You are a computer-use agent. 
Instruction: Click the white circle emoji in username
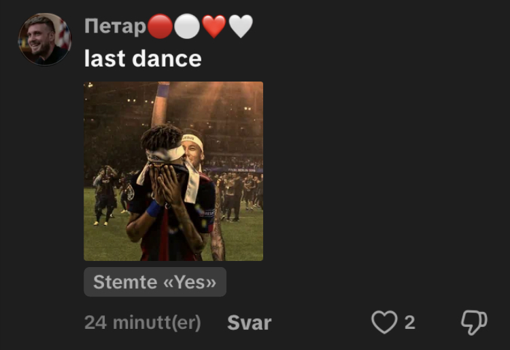point(187,27)
